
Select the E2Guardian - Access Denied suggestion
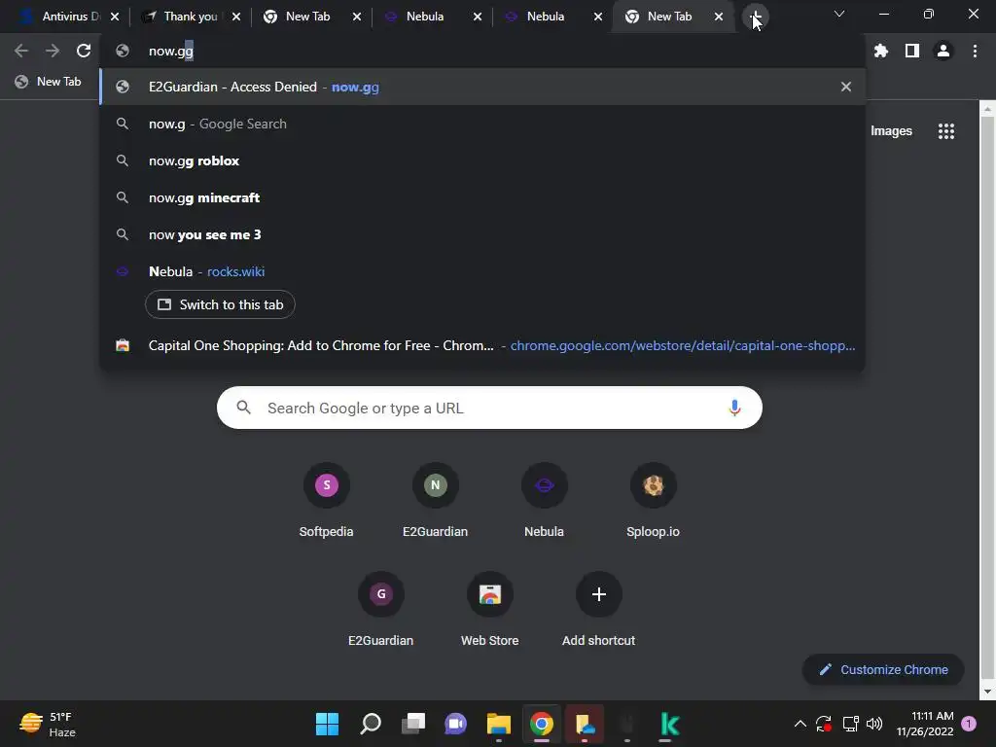tap(482, 87)
